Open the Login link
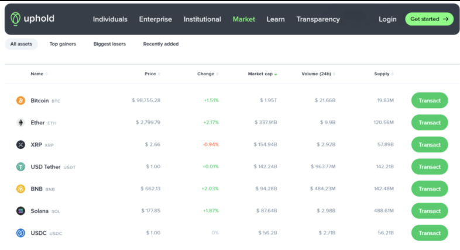Screen dimensions: 460x250 [387, 19]
